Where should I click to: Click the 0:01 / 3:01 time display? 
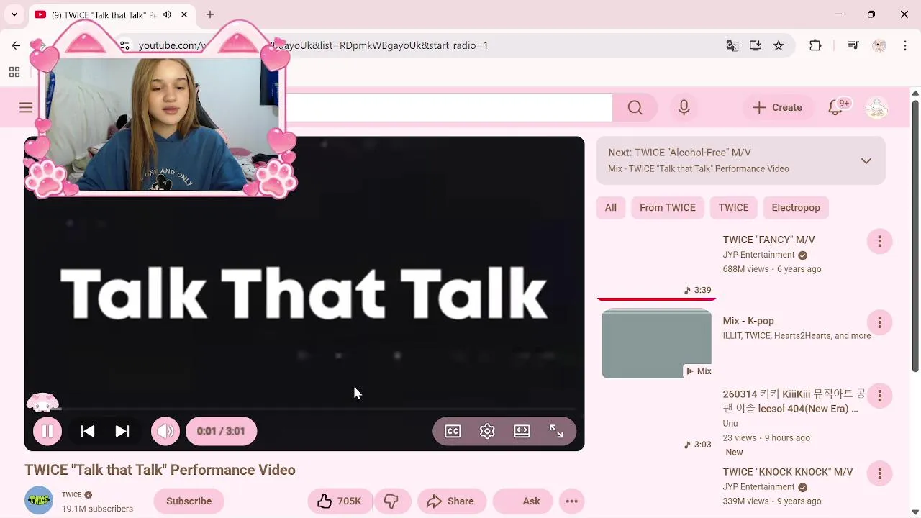point(221,431)
